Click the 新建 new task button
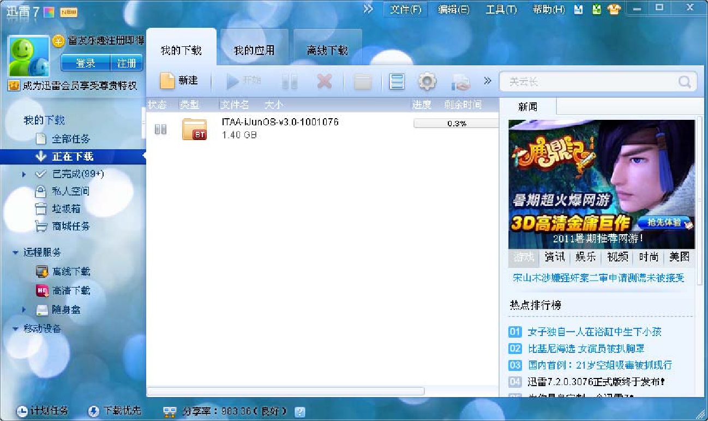Viewport: 708px width, 421px height. pos(179,81)
